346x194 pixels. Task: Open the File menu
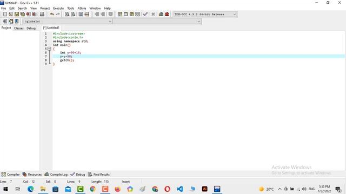4,9
